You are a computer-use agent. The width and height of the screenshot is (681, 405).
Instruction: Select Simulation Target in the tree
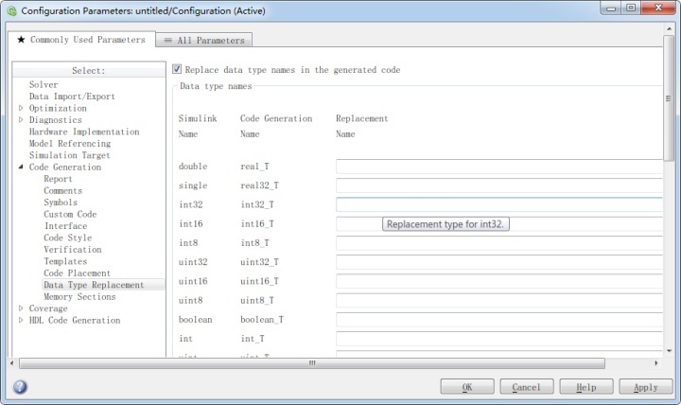pos(69,154)
